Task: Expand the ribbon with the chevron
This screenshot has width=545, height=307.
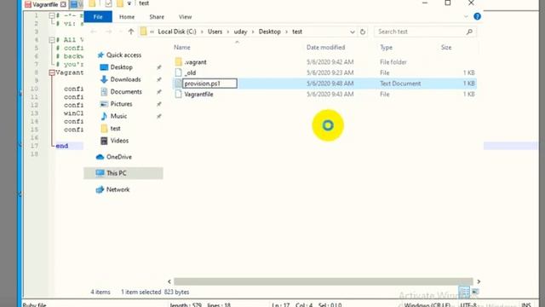Action: [466, 16]
